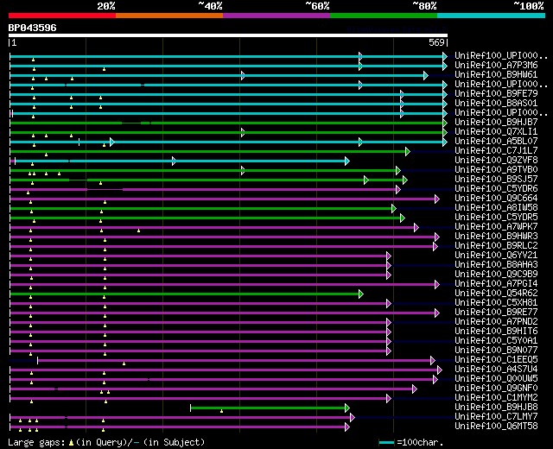The height and width of the screenshot is (449, 553).
Task: Click the UniRef100_Q9C664 hit label
Action: click(x=496, y=199)
